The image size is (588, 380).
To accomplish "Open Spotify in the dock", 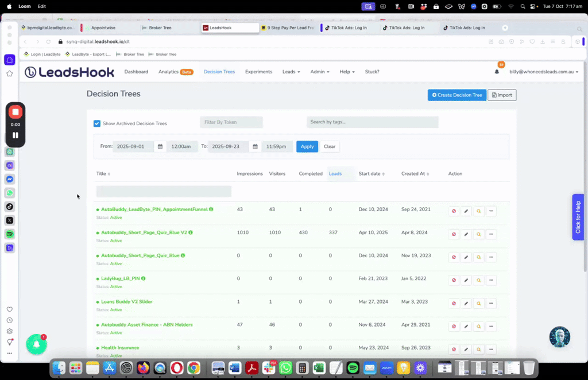I will [x=353, y=368].
